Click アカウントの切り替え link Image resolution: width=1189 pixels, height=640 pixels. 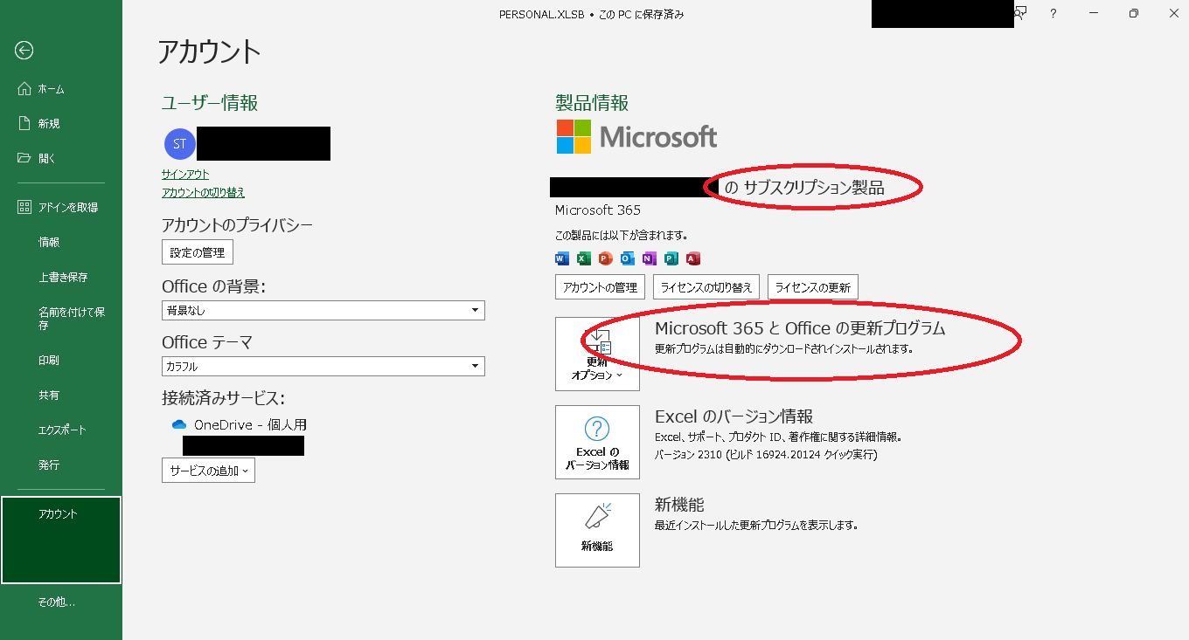coord(204,193)
